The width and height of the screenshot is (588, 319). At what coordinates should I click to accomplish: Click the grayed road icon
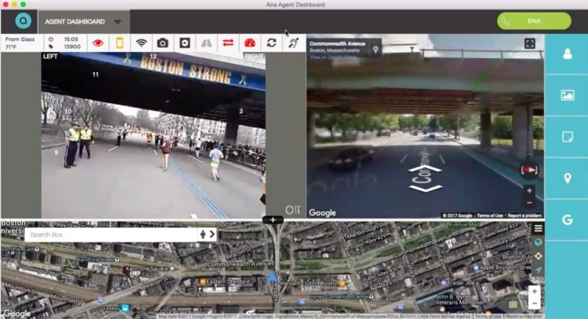(x=207, y=43)
